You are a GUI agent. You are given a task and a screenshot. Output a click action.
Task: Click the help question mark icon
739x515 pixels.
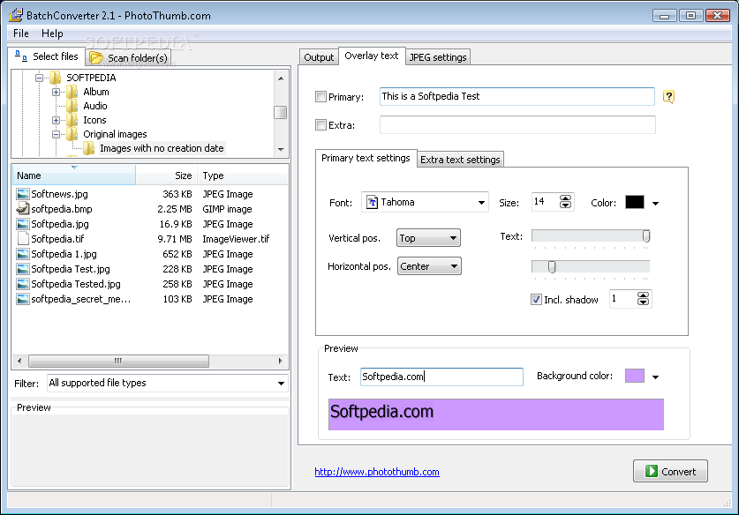[x=668, y=97]
